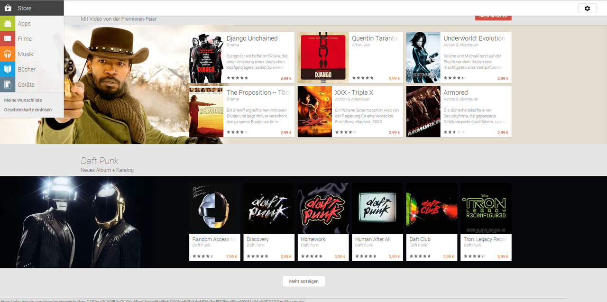Screen dimensions: 607x302
Task: Open the XXX - Triple X poster
Action: point(315,111)
